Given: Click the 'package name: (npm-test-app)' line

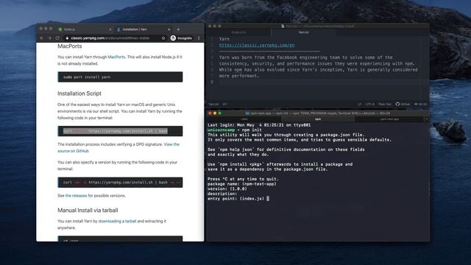Looking at the screenshot, I should (242, 184).
